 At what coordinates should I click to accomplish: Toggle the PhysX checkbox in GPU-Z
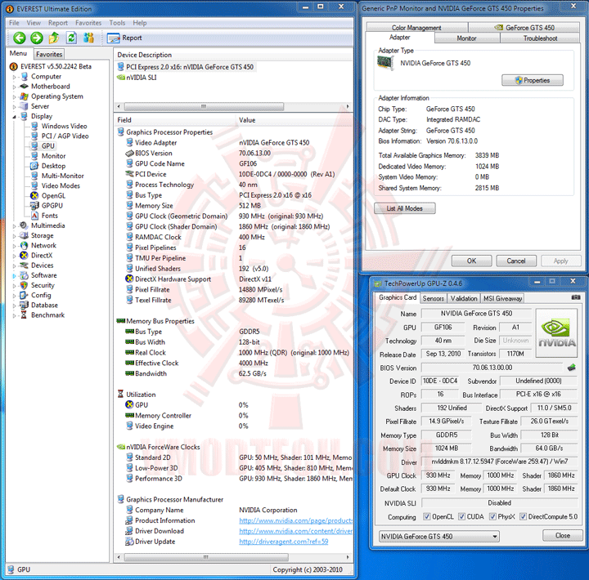point(492,516)
